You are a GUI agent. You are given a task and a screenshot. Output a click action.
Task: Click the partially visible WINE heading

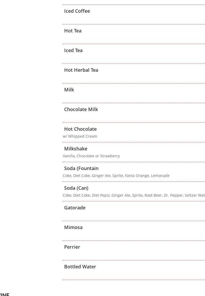point(4,294)
